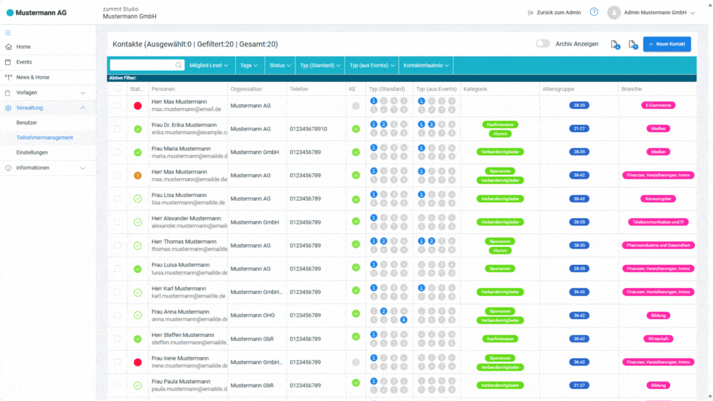Select checkbox for Frau Maria Mustermann
This screenshot has width=713, height=401.
click(117, 152)
